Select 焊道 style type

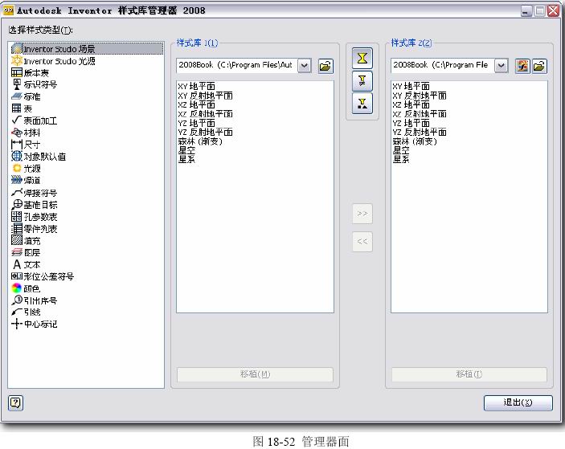point(26,180)
